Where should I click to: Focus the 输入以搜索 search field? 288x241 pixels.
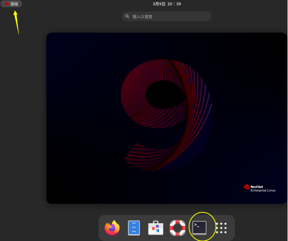tap(167, 16)
